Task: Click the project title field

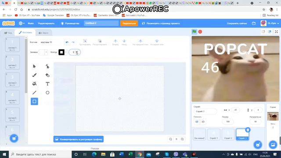Action: [x=101, y=23]
